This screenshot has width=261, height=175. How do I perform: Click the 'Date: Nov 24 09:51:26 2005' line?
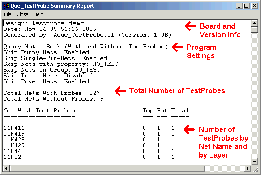click(50, 29)
